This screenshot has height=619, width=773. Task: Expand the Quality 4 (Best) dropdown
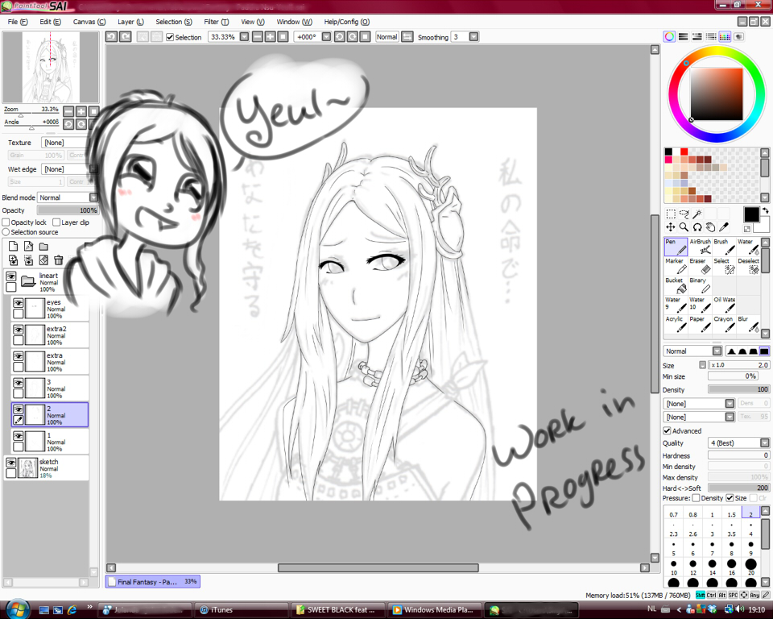763,442
